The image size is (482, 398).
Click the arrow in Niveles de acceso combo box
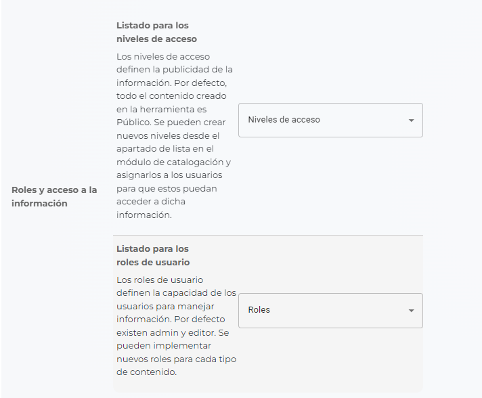411,120
